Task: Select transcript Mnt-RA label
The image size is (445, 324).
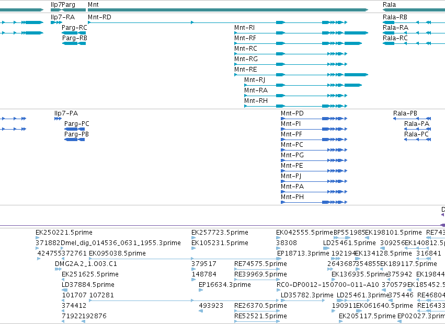Action: click(256, 90)
